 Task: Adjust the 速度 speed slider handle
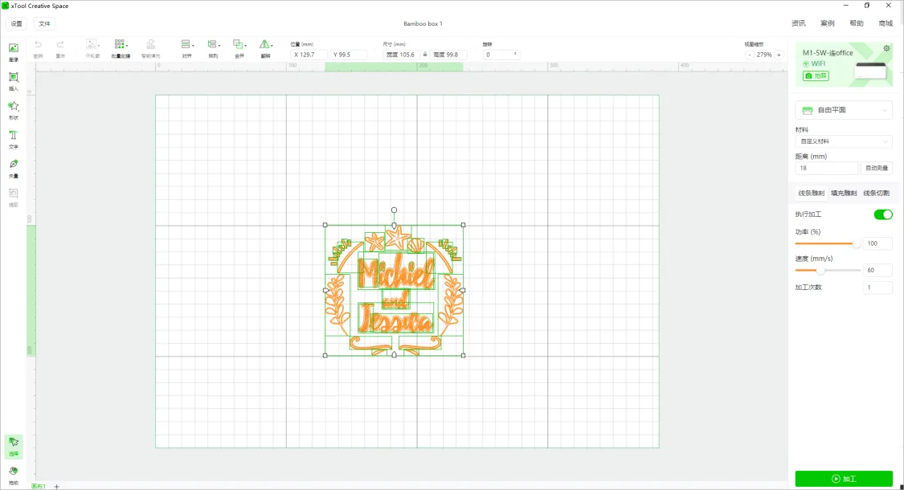tap(820, 270)
